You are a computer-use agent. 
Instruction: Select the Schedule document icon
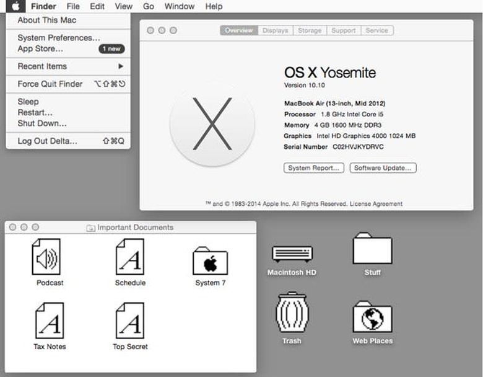129,257
